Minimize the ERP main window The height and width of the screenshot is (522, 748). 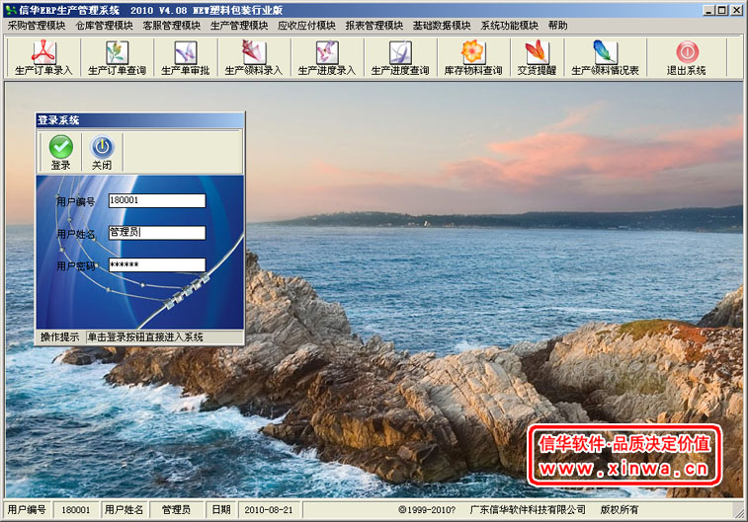coord(708,10)
